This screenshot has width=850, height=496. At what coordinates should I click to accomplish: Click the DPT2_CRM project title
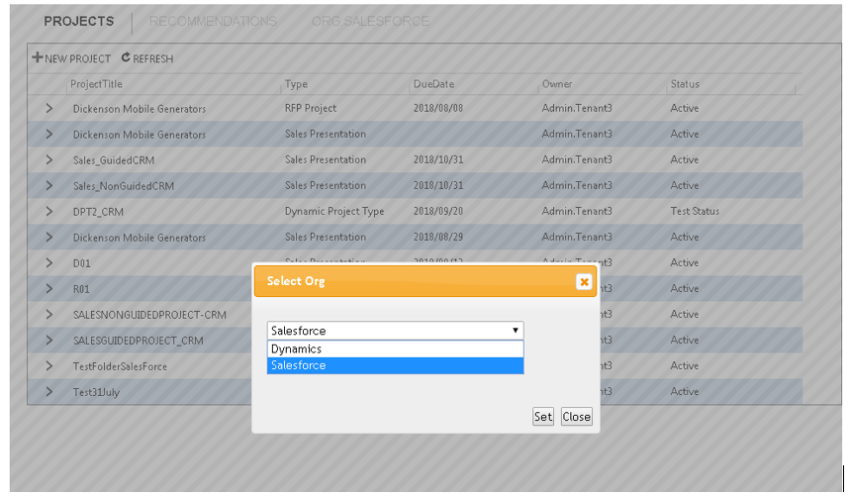tap(98, 212)
